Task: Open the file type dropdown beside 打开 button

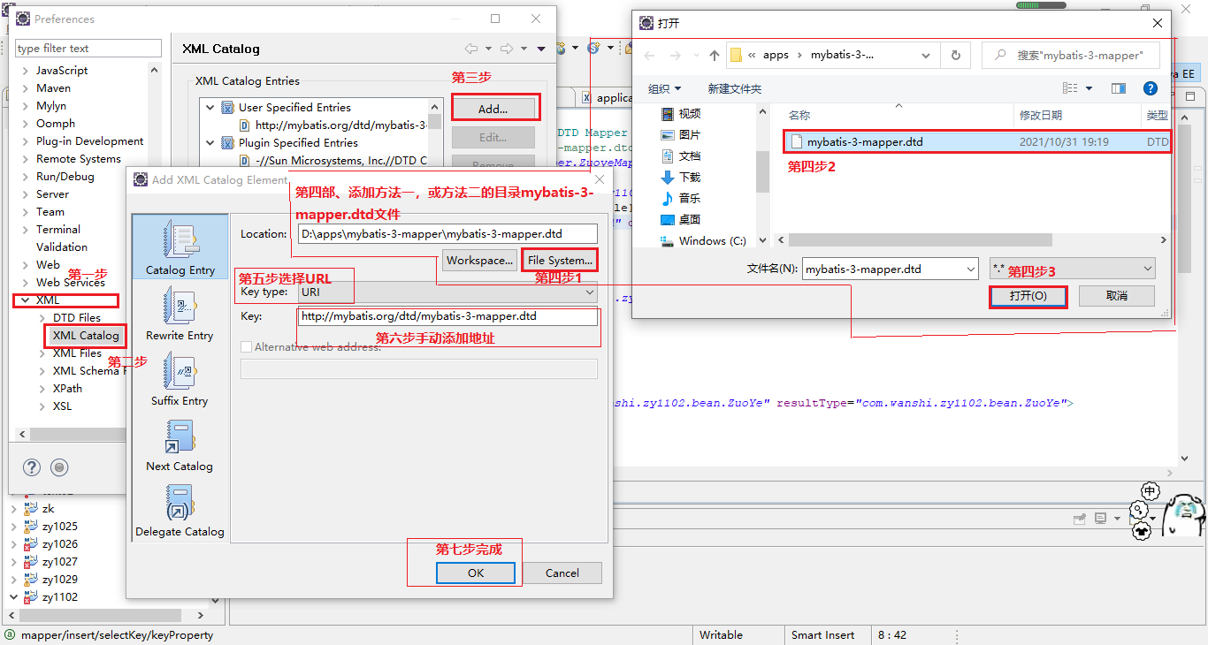Action: pyautogui.click(x=1070, y=268)
